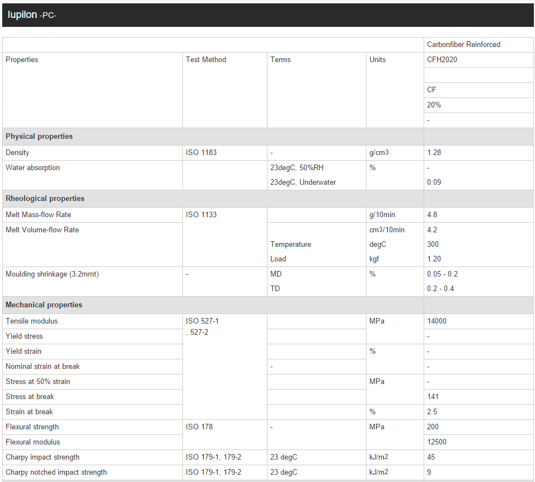The image size is (535, 482).
Task: Click the 'Test Method' column header
Action: (x=206, y=59)
